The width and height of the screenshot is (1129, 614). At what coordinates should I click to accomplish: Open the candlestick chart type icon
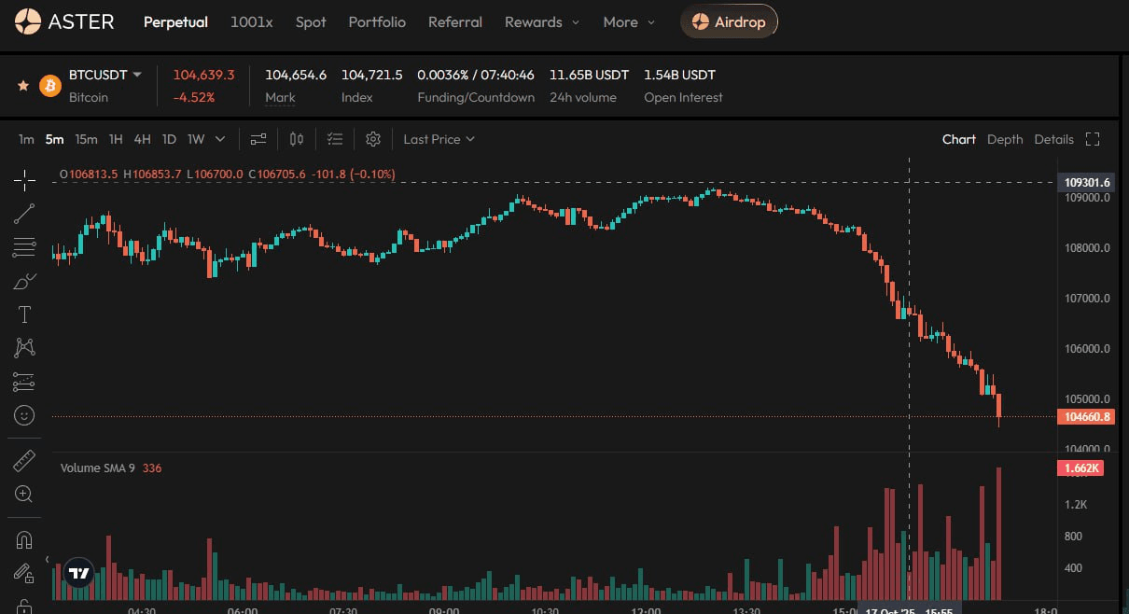point(297,139)
